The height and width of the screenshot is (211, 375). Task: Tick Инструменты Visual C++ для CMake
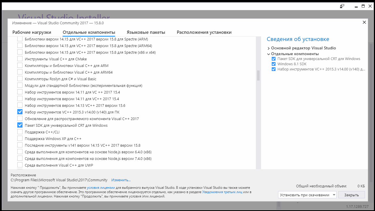point(20,59)
